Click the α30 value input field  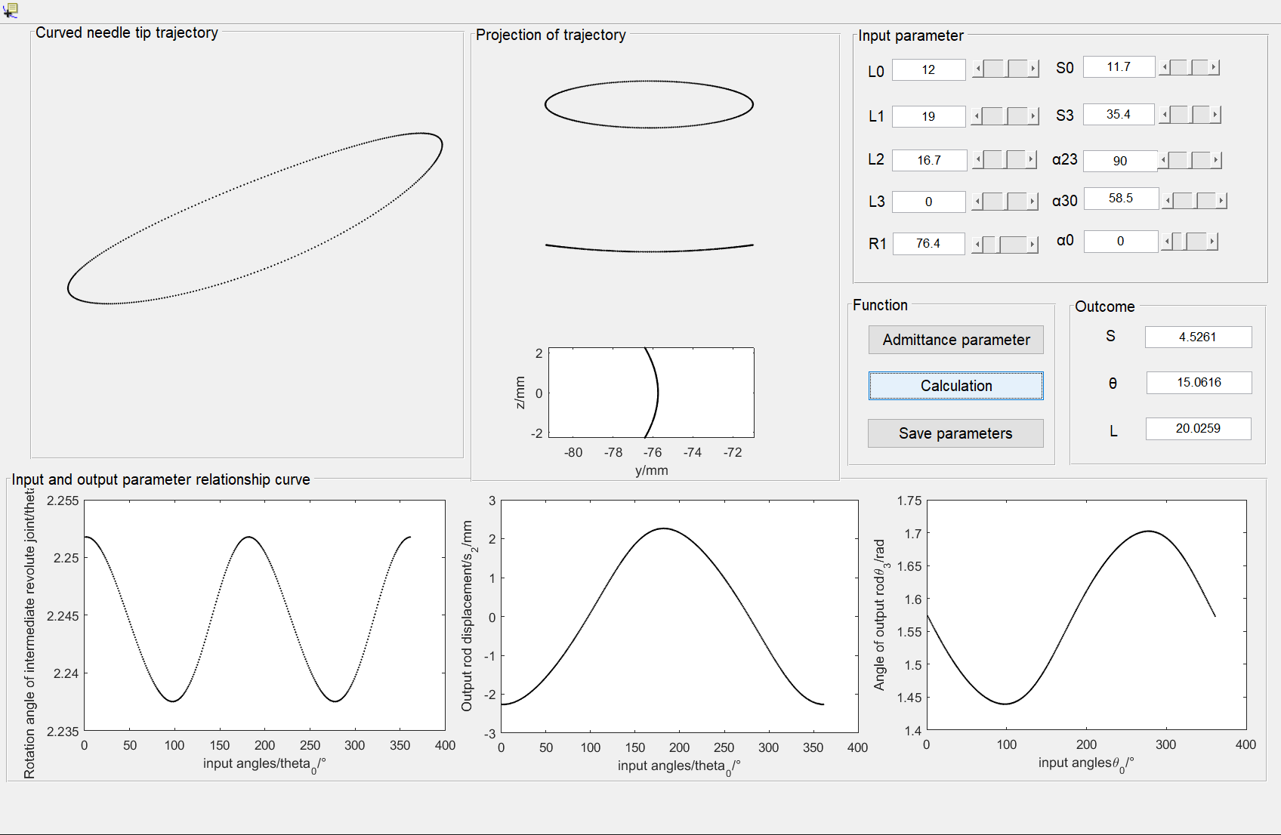click(x=1120, y=199)
